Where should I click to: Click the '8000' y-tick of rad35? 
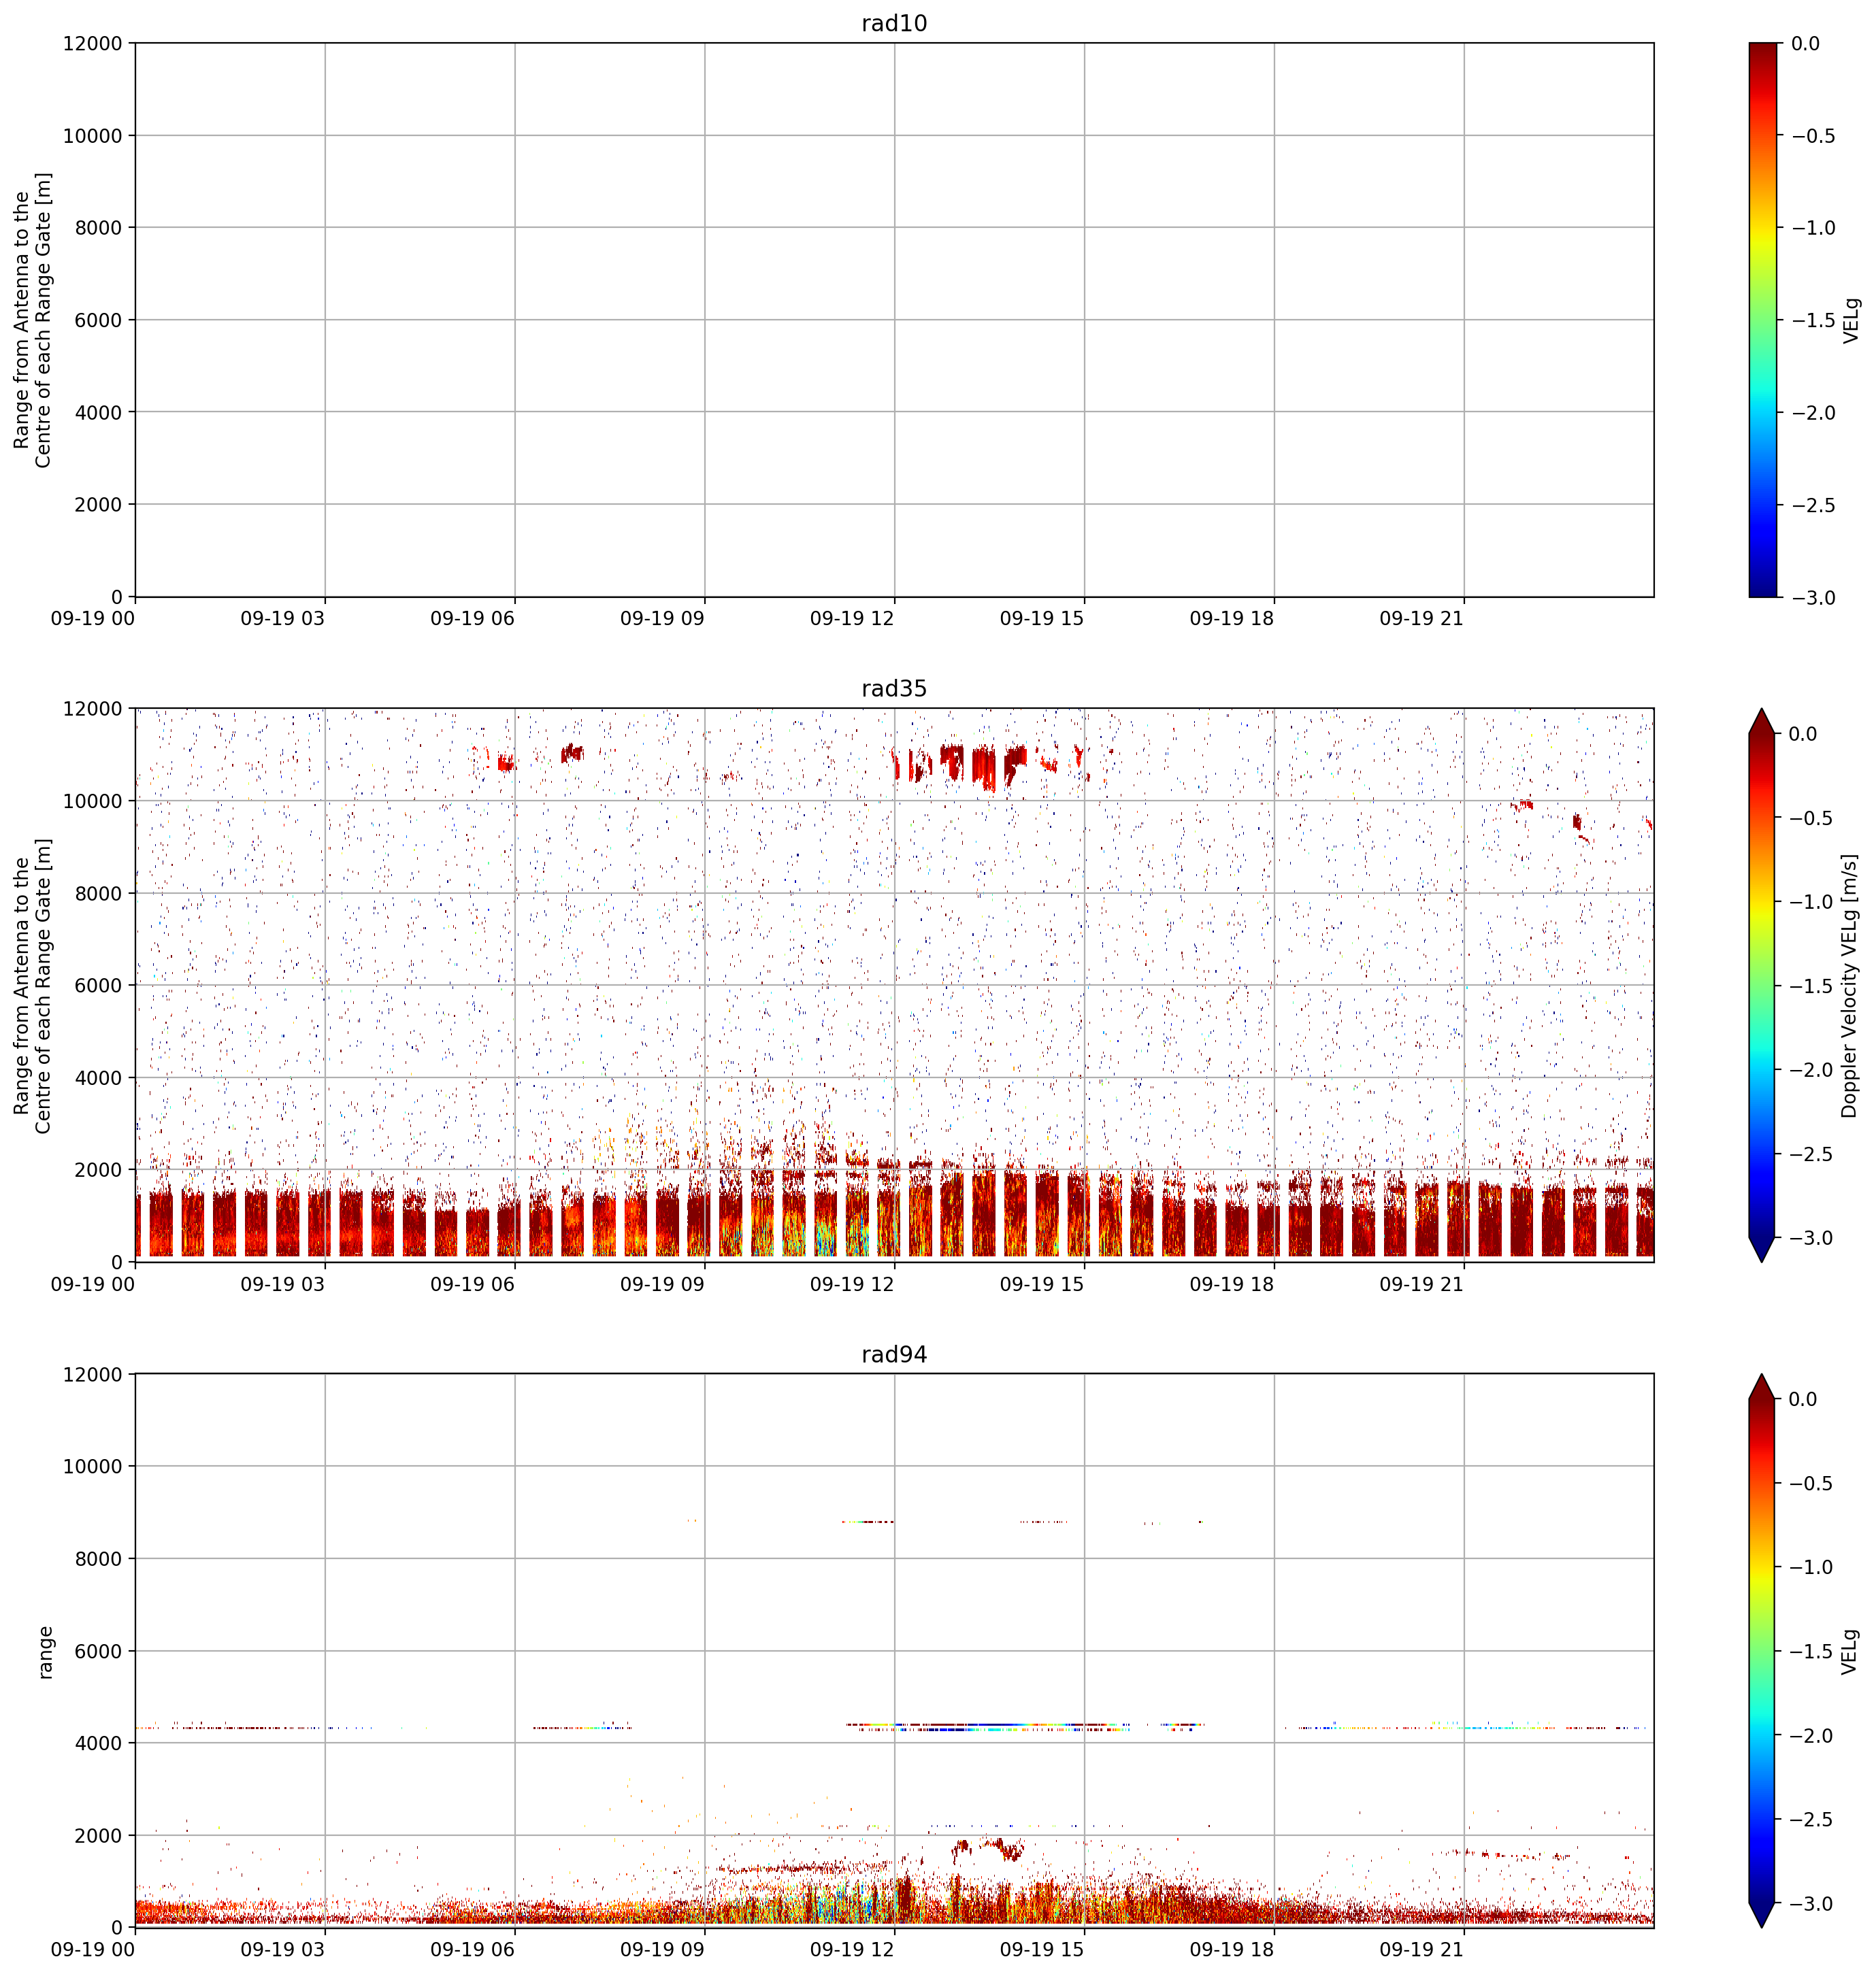click(x=98, y=894)
